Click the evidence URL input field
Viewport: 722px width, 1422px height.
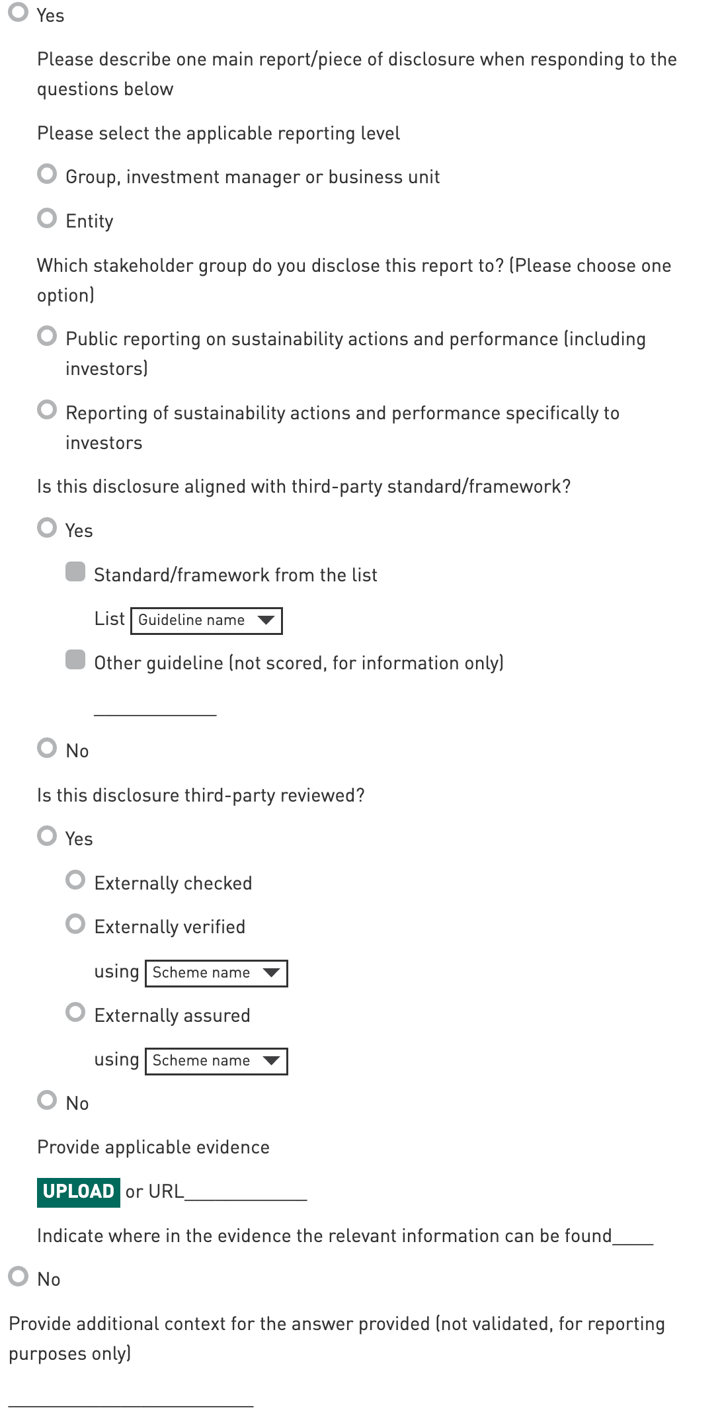click(x=246, y=1191)
